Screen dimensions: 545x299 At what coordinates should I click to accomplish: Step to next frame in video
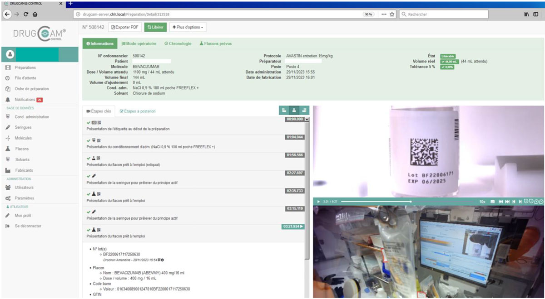pyautogui.click(x=520, y=202)
